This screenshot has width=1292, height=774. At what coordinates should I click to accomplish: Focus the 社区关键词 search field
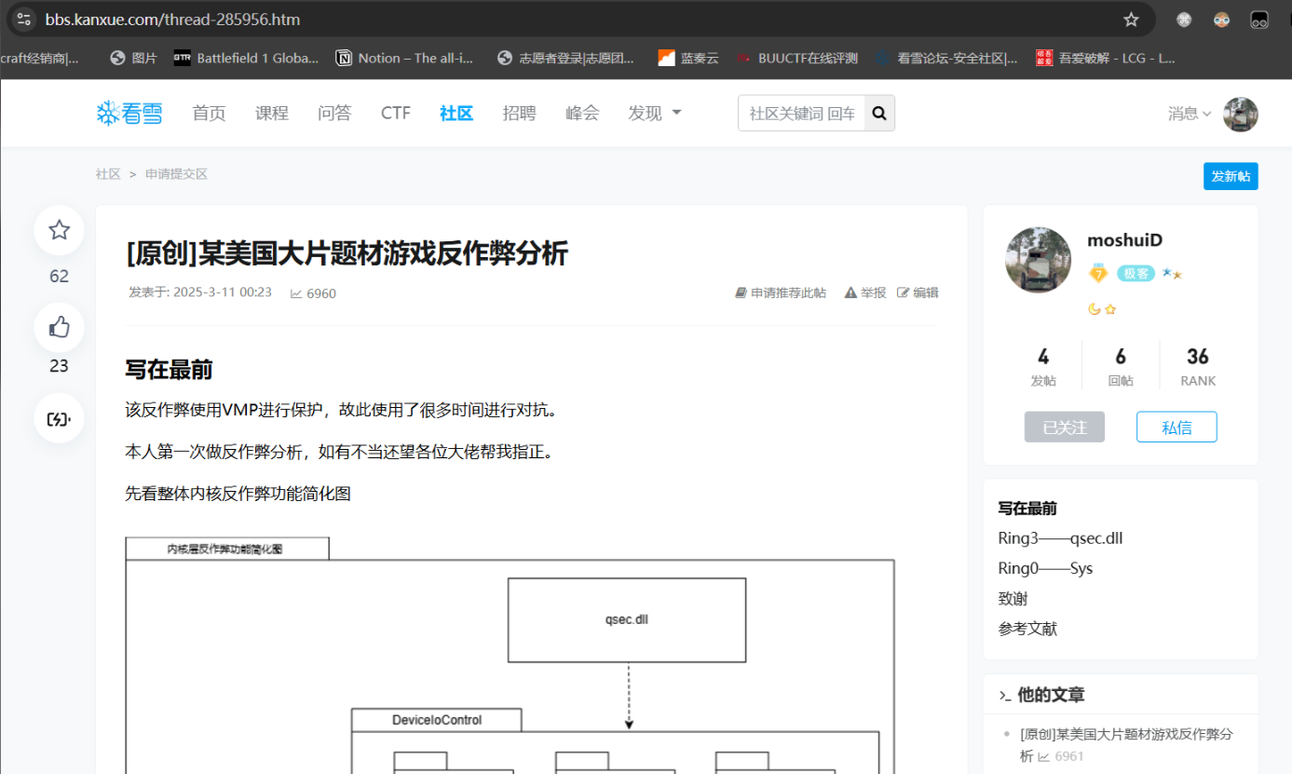802,114
